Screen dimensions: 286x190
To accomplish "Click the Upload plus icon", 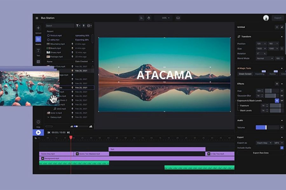I will pyautogui.click(x=38, y=28).
